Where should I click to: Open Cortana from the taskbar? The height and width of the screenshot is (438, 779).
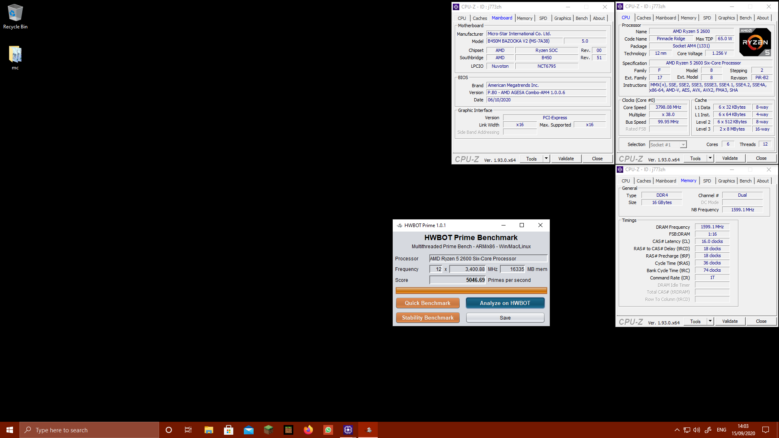coord(169,430)
